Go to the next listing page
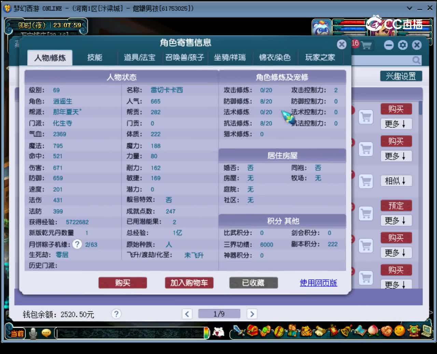The image size is (437, 354). click(252, 314)
